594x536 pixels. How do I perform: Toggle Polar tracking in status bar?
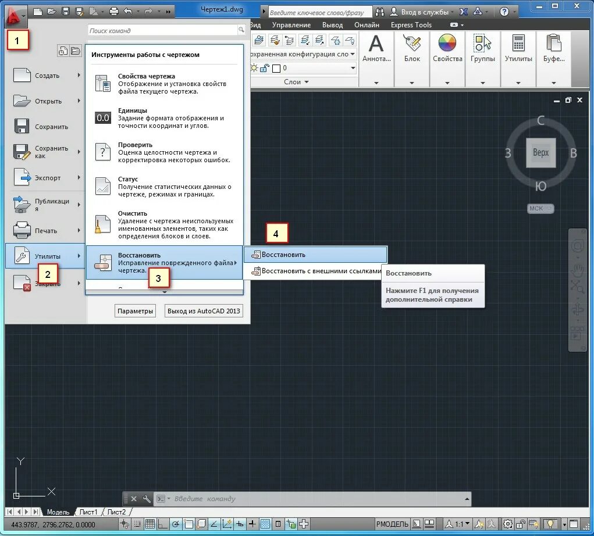[x=175, y=524]
